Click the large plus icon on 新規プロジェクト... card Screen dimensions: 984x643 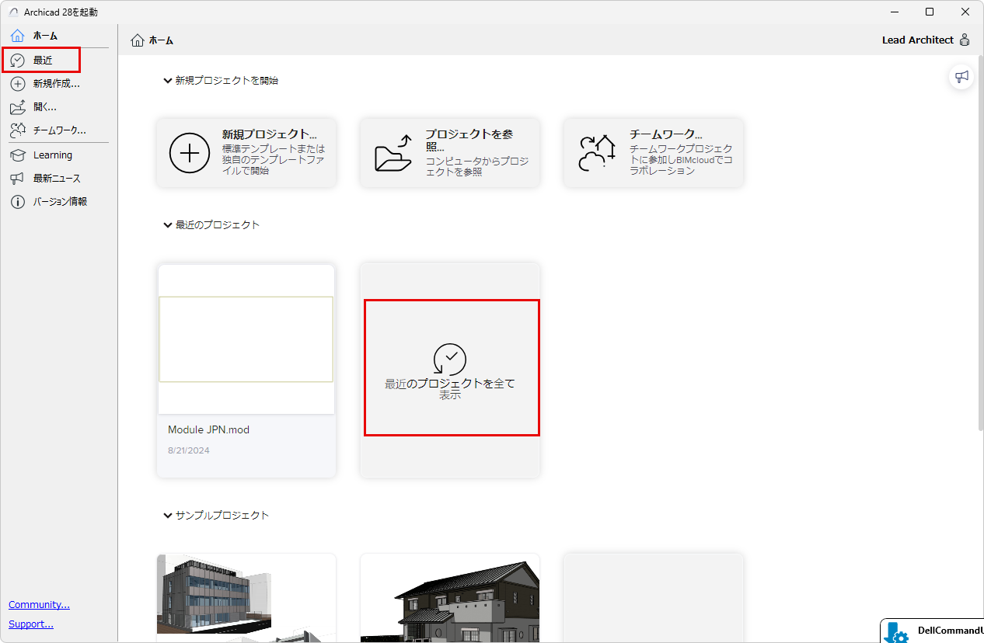pos(190,152)
